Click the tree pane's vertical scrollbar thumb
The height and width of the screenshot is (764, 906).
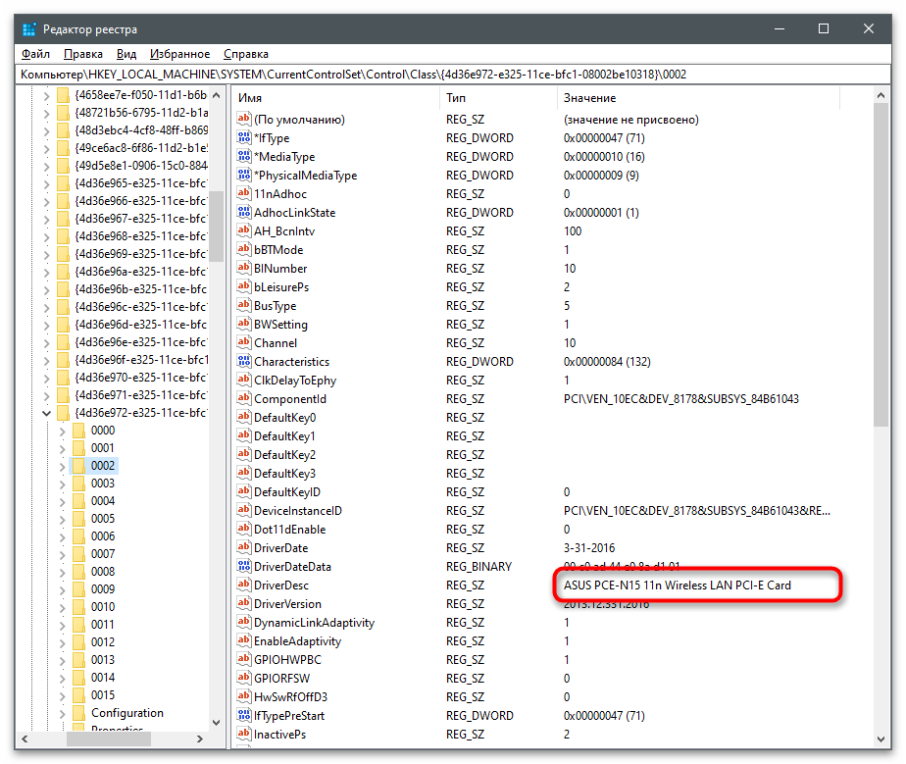[x=216, y=226]
